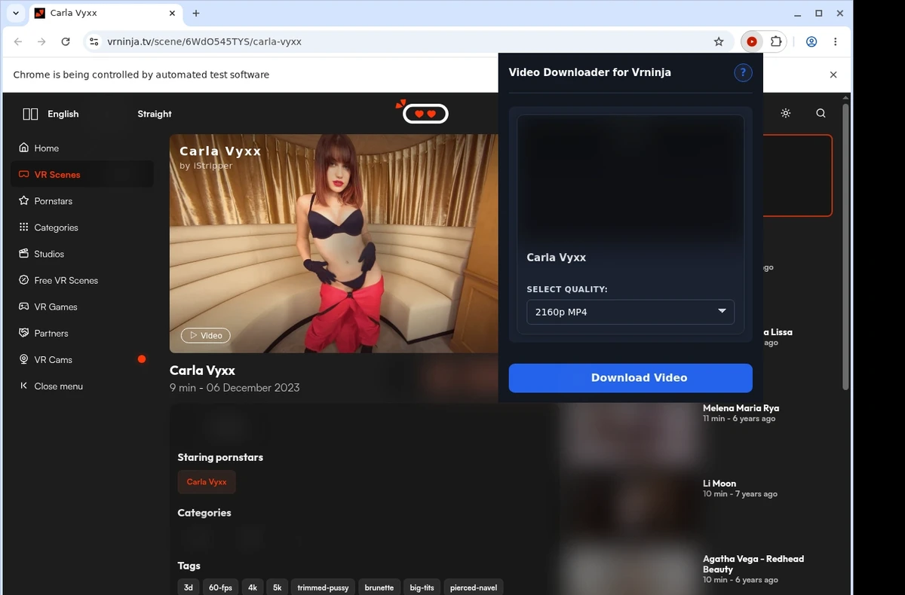Click 'Video Downloader for Vrninja' title

(x=590, y=72)
